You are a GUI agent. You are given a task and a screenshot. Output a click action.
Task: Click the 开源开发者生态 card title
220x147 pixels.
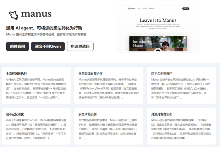click(x=162, y=114)
